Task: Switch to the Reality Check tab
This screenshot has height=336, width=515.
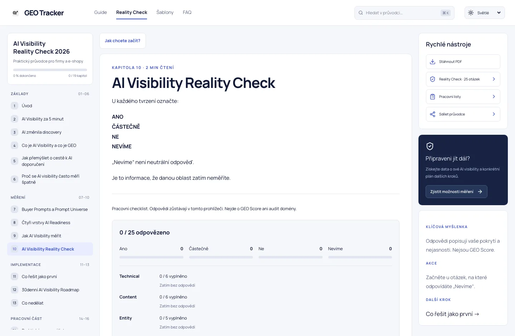Action: point(132,13)
